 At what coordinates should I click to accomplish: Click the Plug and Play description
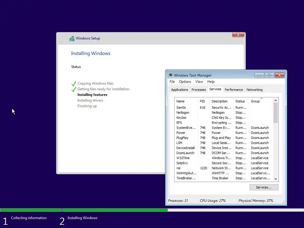[221, 138]
